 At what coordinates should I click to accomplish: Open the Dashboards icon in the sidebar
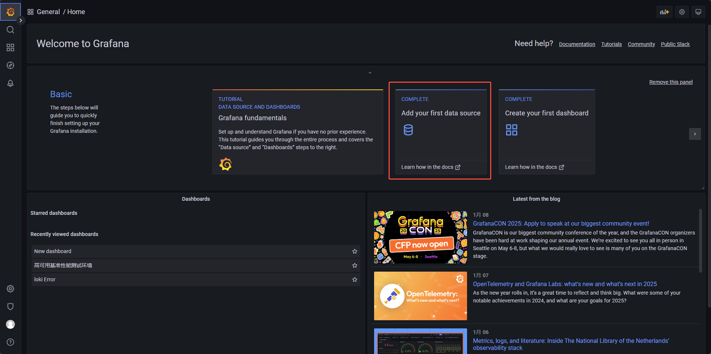click(x=10, y=47)
